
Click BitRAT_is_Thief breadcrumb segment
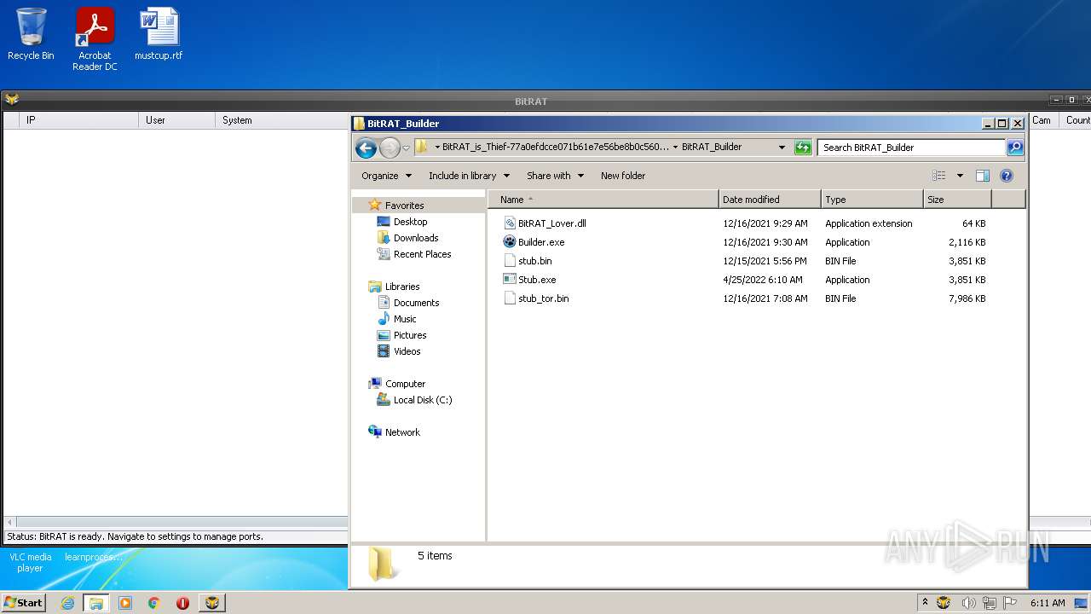556,147
